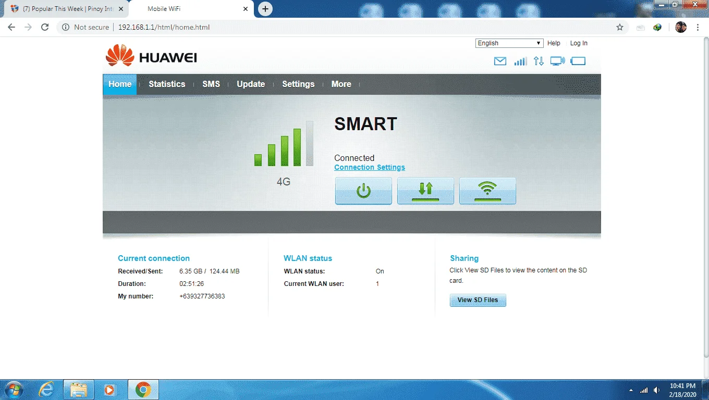This screenshot has width=709, height=400.
Task: Open the English language dropdown
Action: tap(509, 43)
